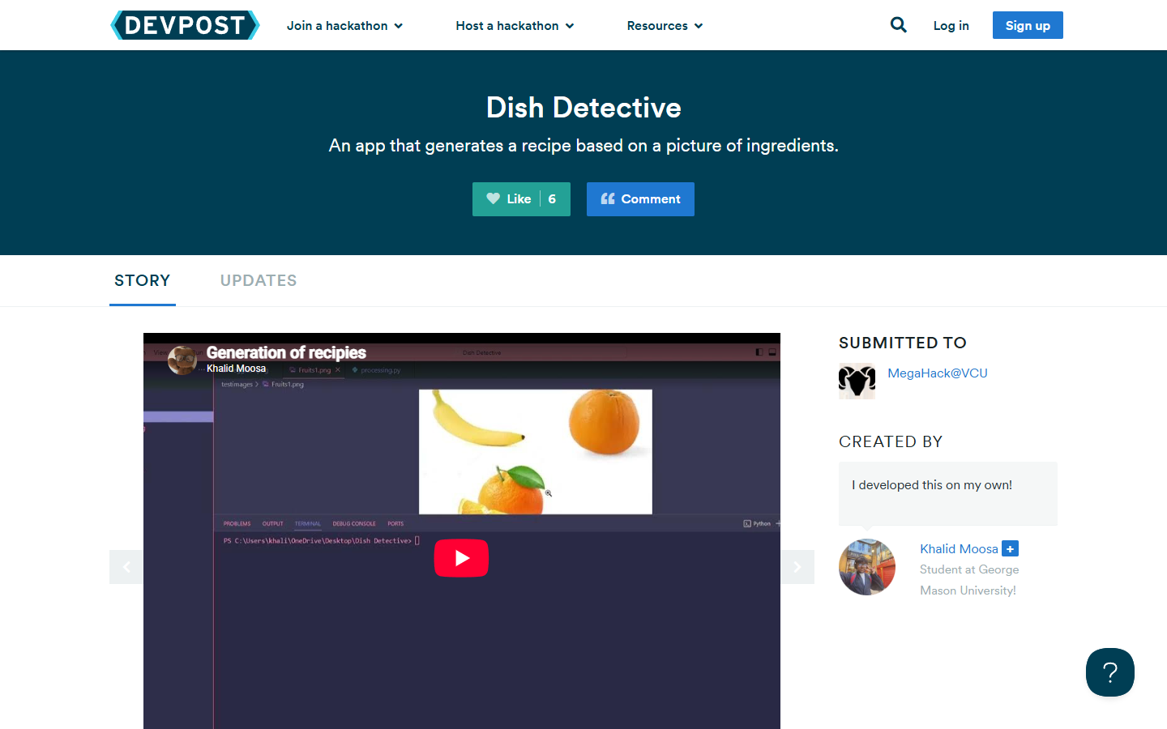Expand the Join a hackathon menu
The width and height of the screenshot is (1167, 729).
[345, 26]
